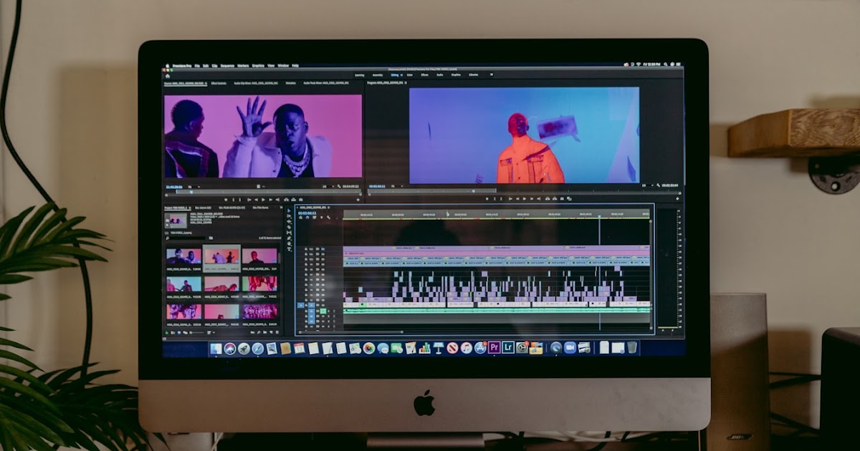The height and width of the screenshot is (451, 860).
Task: Play the Program monitor sequence
Action: click(524, 199)
